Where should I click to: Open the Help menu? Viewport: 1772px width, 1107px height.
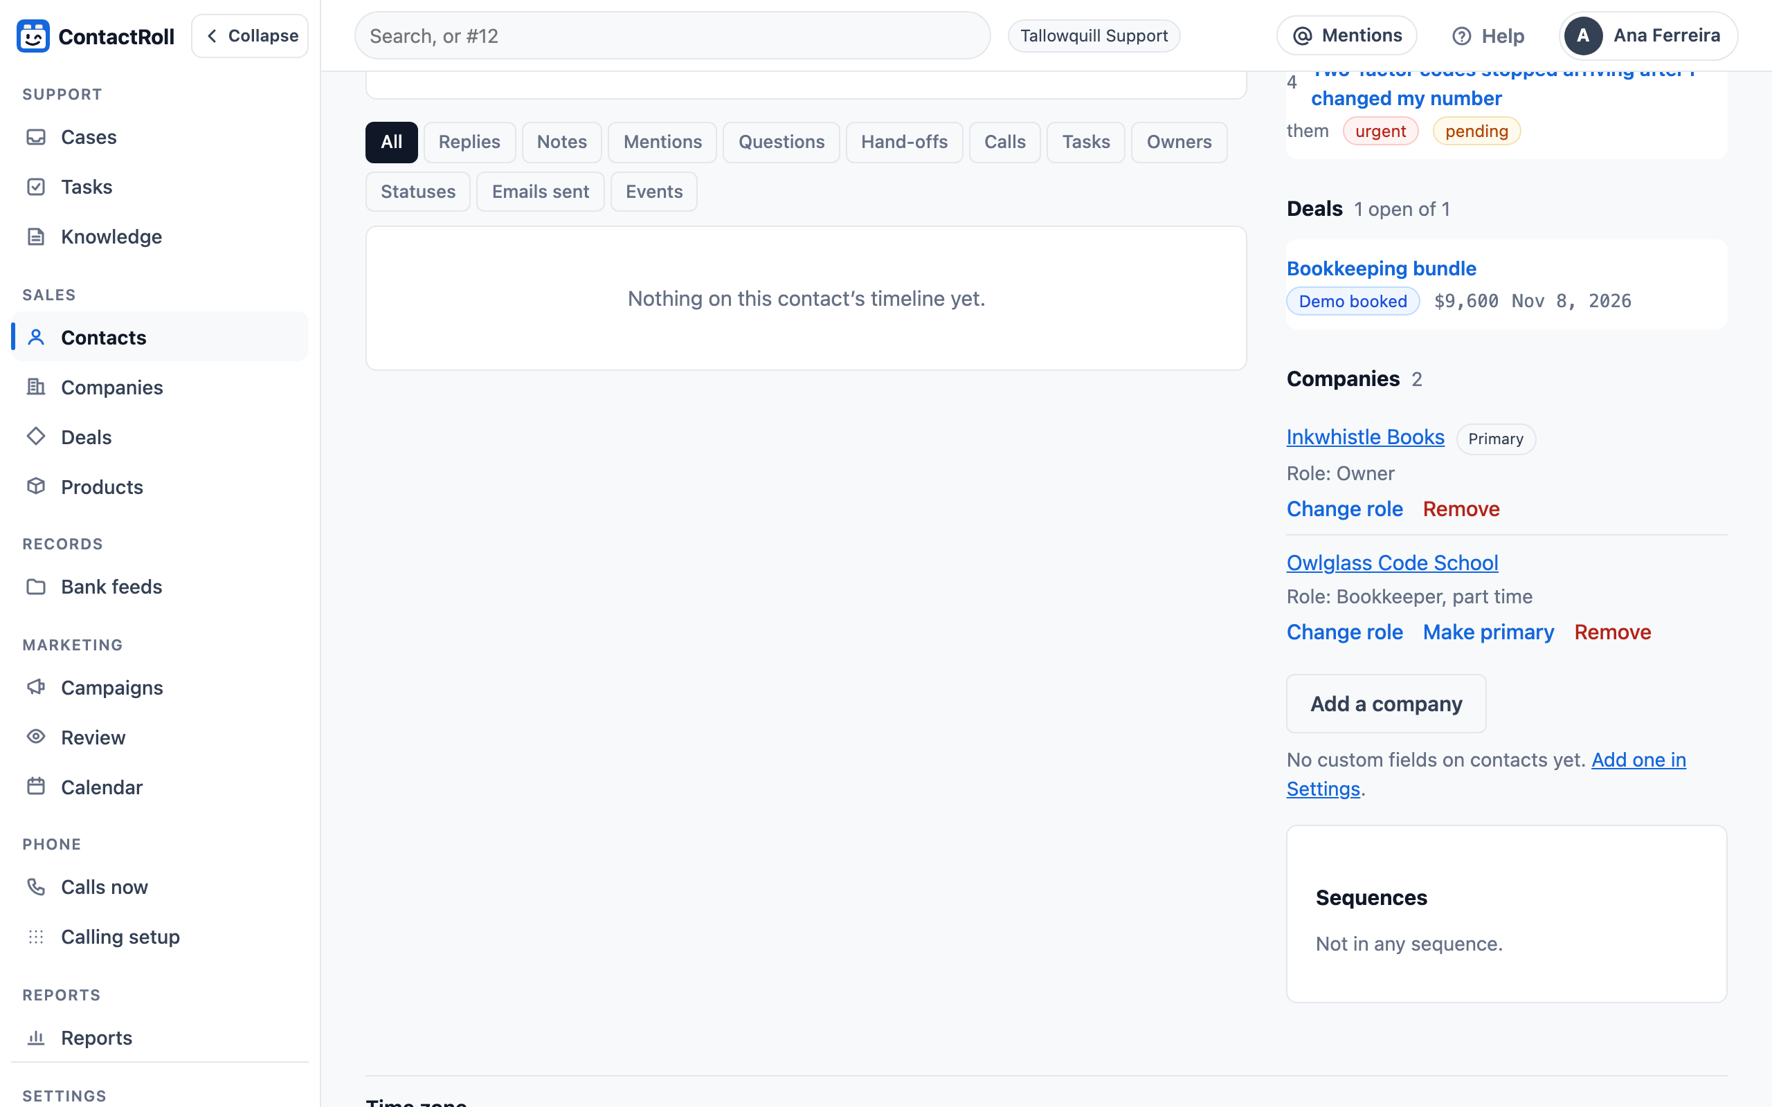pos(1488,36)
